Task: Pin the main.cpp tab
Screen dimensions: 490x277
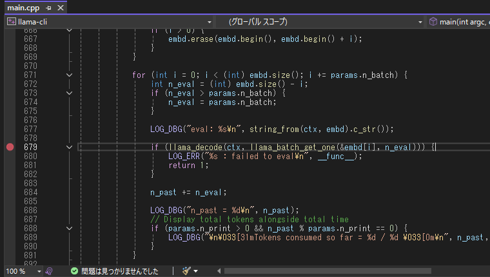Action: coord(48,8)
